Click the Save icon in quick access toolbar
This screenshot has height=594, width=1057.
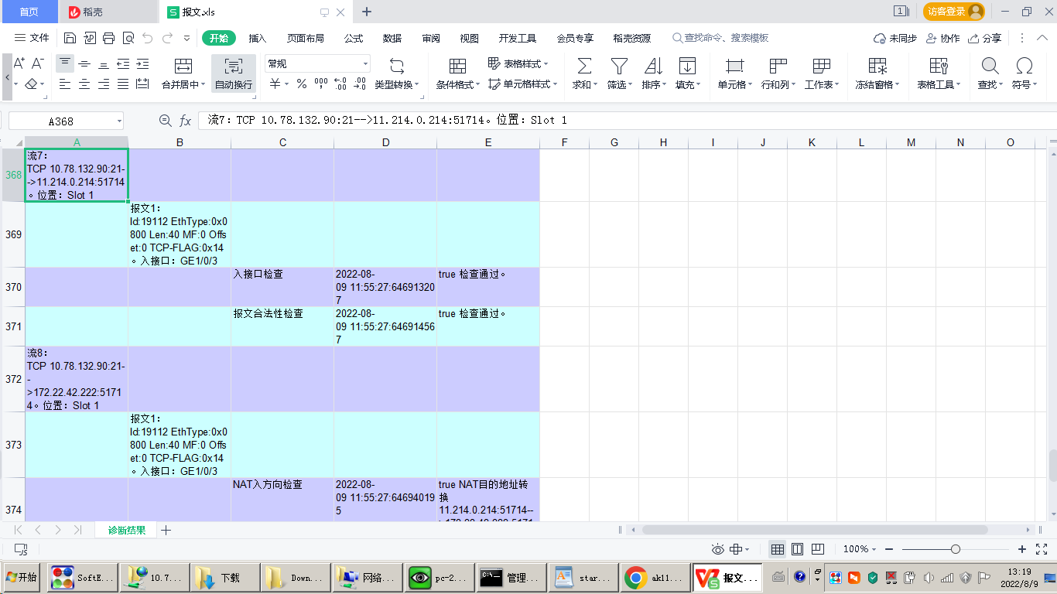point(70,38)
